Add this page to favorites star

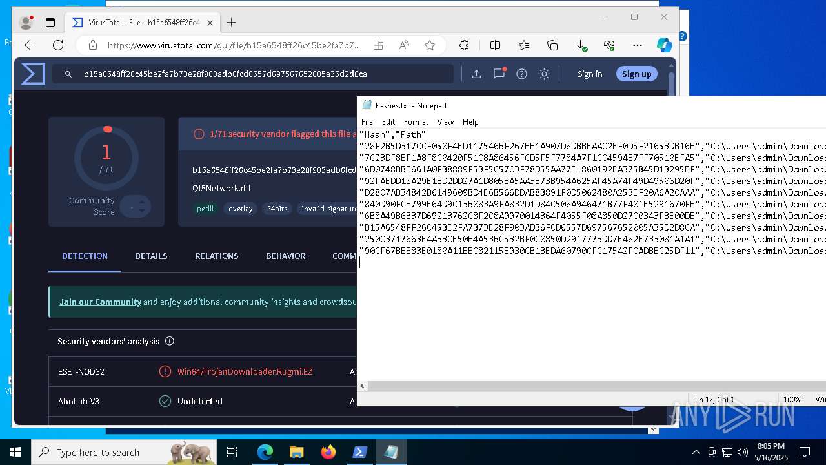click(430, 45)
